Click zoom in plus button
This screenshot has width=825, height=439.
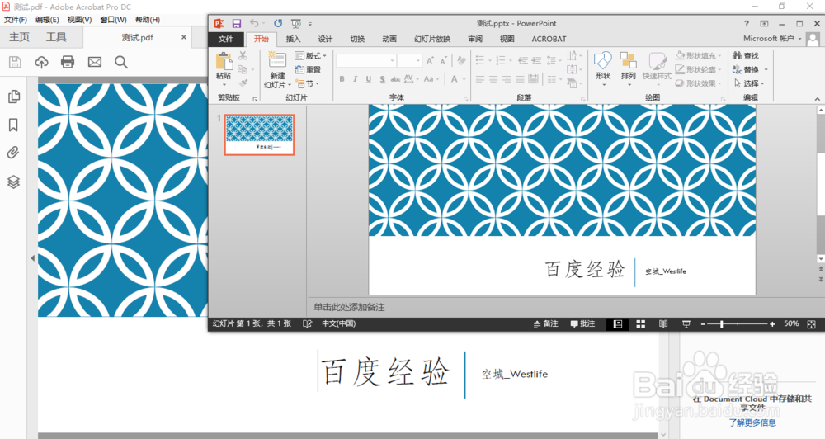[772, 324]
